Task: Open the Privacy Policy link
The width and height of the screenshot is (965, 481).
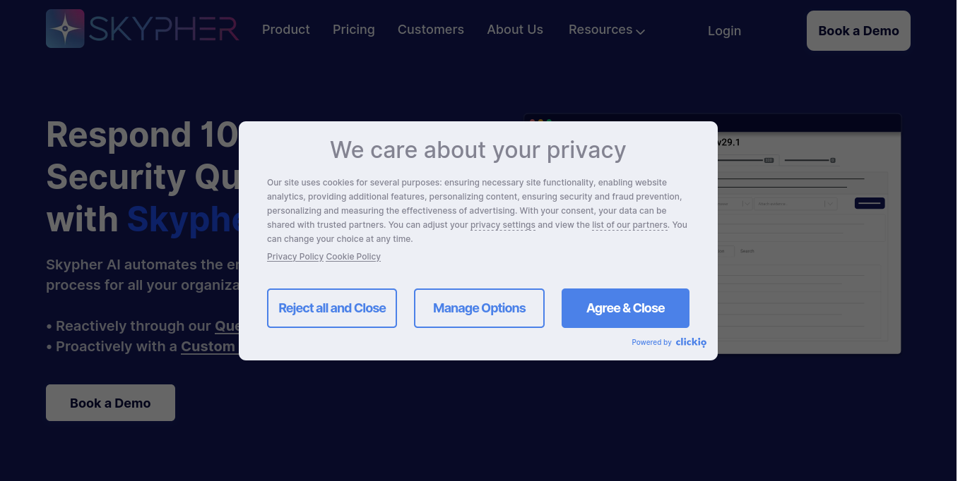Action: tap(295, 256)
